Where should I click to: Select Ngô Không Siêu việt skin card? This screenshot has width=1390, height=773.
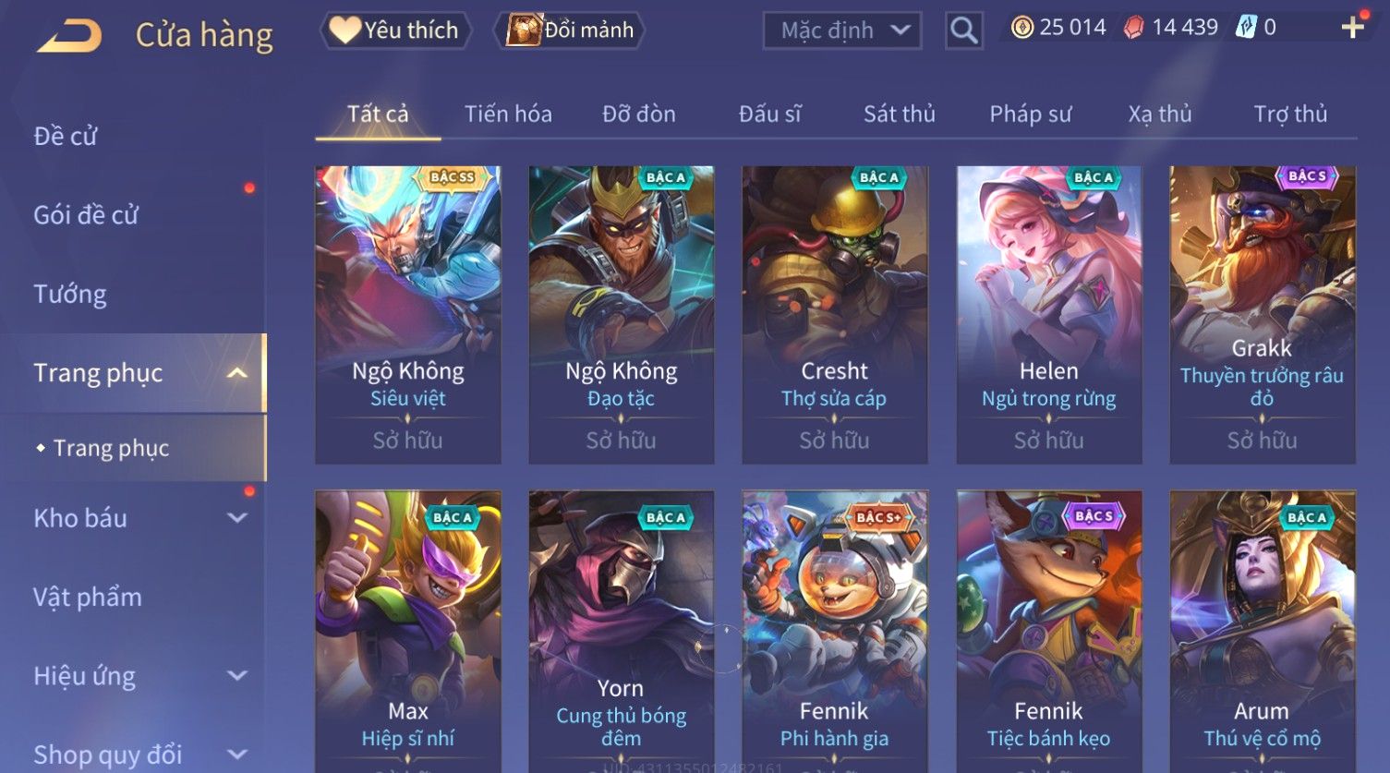(408, 315)
